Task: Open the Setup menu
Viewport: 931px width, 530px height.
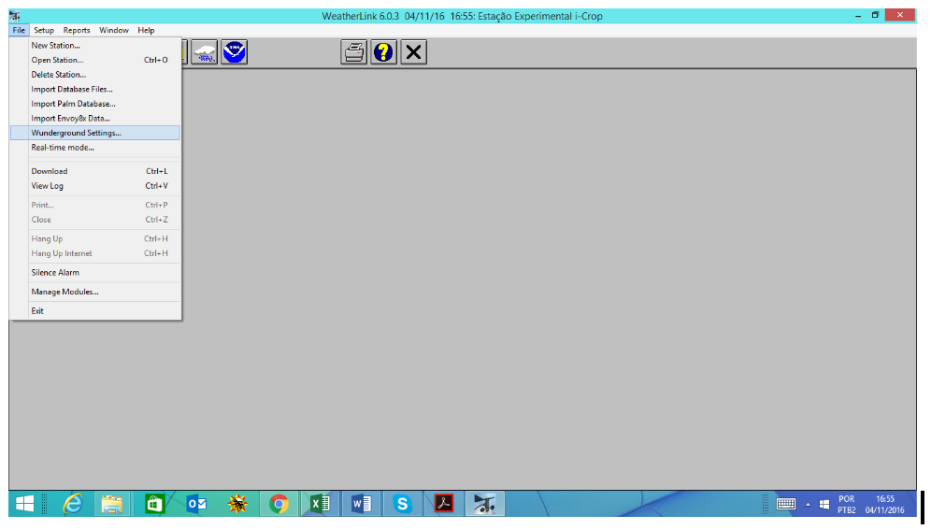Action: pos(44,30)
